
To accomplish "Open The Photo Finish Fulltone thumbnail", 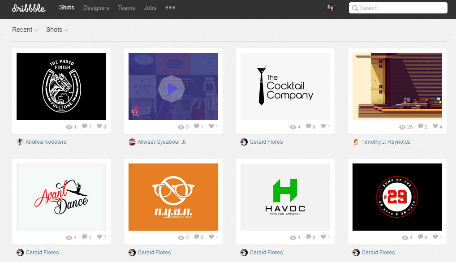I will [61, 86].
